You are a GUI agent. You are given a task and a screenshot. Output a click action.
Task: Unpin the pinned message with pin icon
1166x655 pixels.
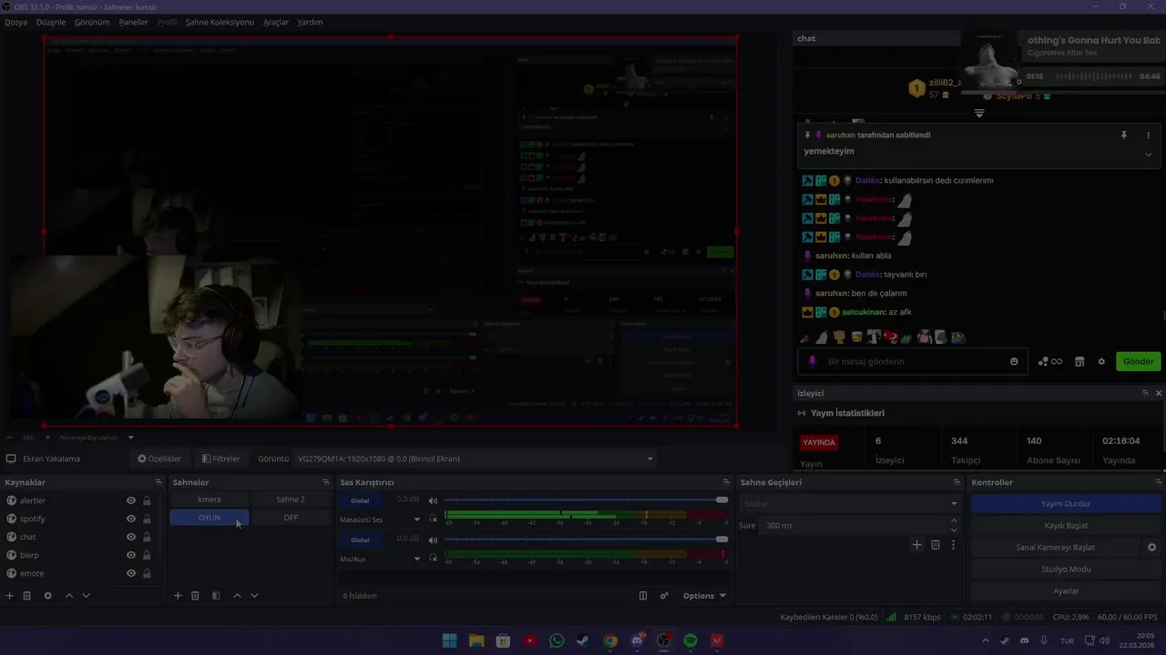coord(1123,135)
